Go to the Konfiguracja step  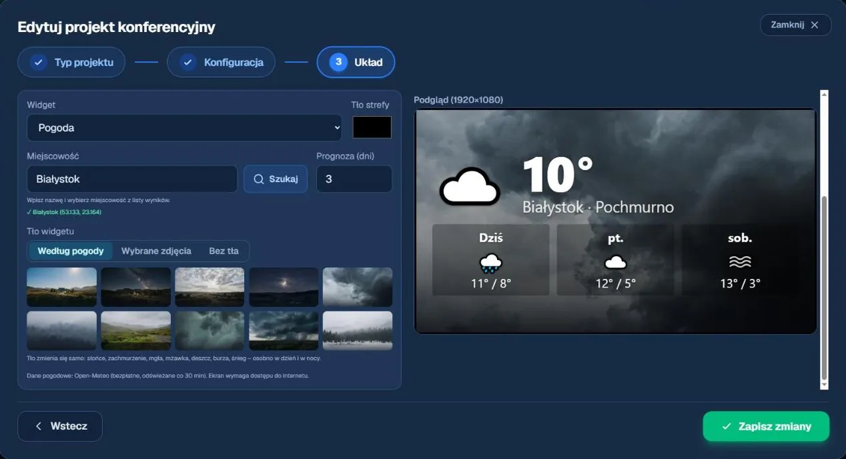click(221, 63)
